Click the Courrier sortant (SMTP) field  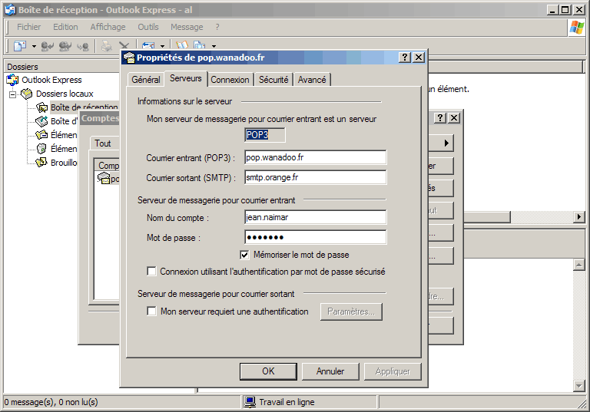pyautogui.click(x=314, y=177)
